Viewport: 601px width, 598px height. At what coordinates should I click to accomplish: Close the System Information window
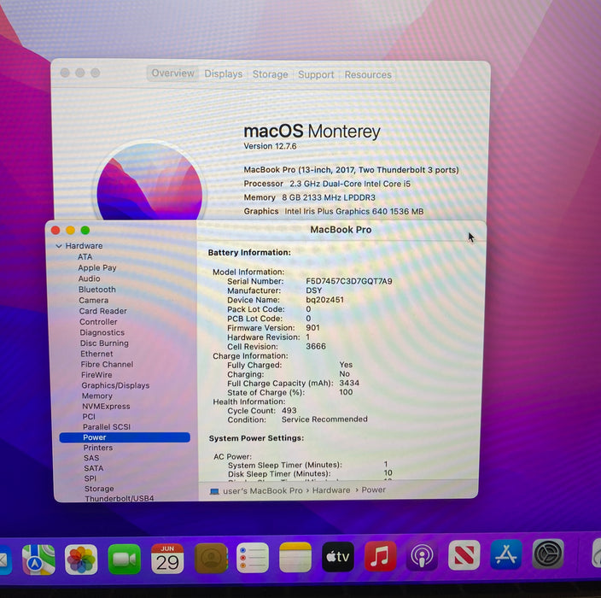pyautogui.click(x=55, y=230)
